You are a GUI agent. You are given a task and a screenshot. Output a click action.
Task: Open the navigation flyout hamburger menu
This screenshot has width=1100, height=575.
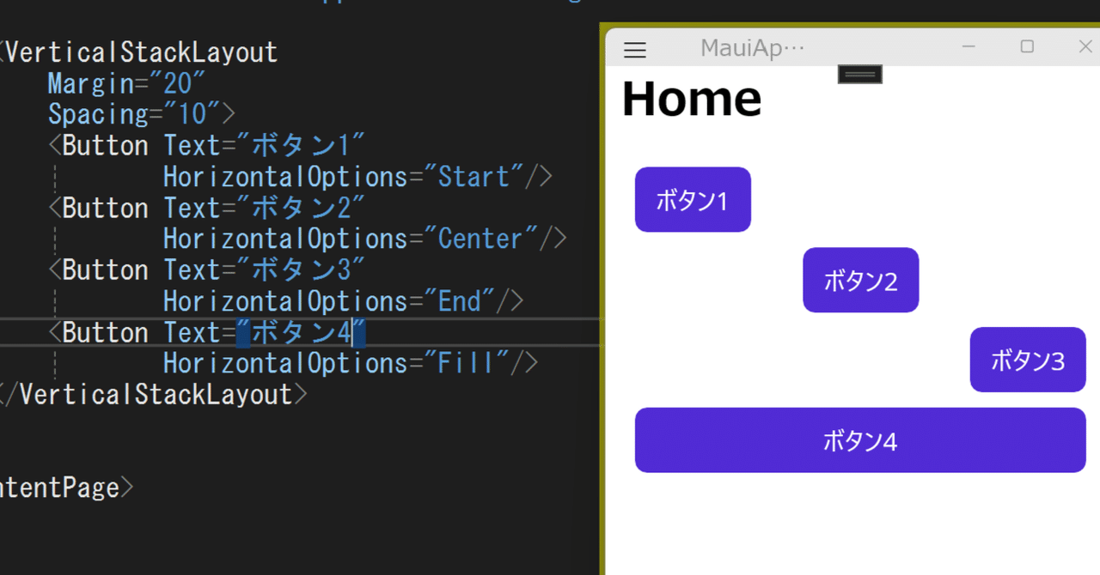[x=634, y=49]
